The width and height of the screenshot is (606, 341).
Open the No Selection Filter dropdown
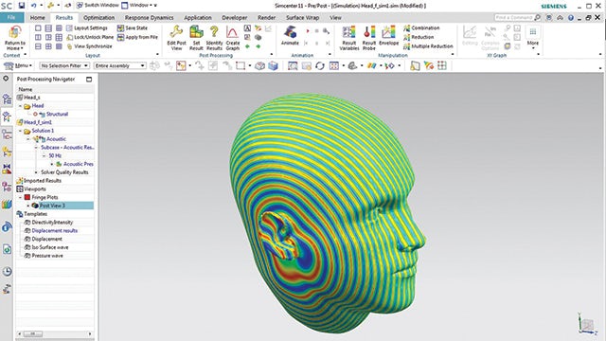click(64, 65)
